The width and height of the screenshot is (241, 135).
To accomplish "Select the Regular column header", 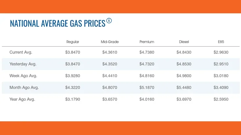I will pyautogui.click(x=73, y=42).
